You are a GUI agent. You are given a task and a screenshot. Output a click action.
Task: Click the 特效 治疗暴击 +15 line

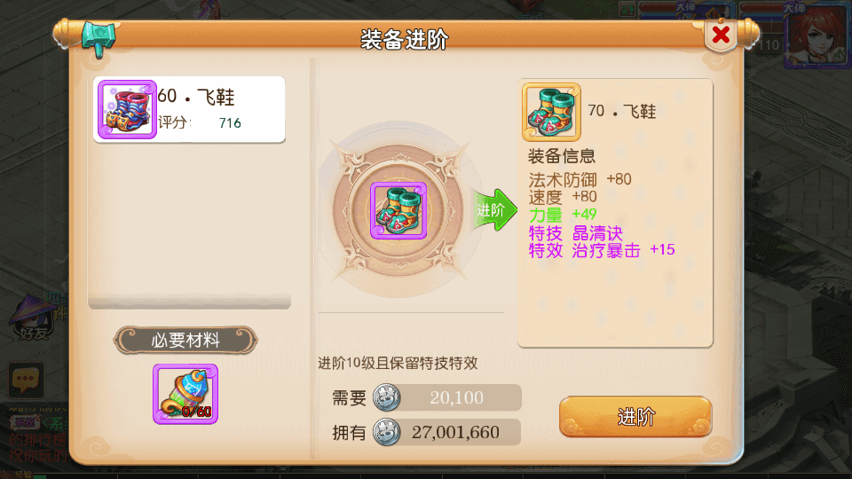point(602,250)
